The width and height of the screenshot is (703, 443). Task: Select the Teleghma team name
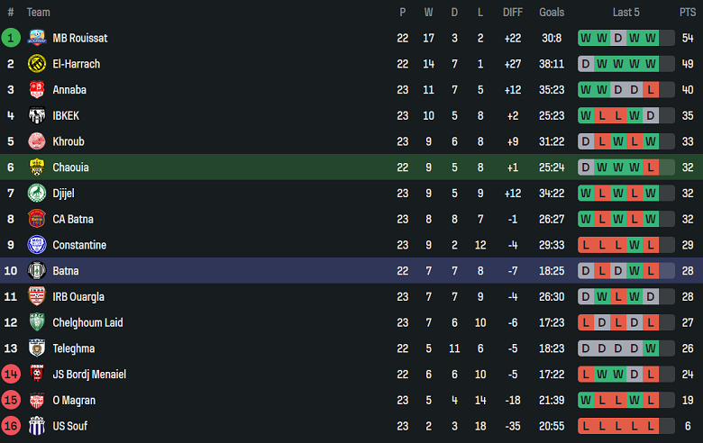pyautogui.click(x=75, y=348)
